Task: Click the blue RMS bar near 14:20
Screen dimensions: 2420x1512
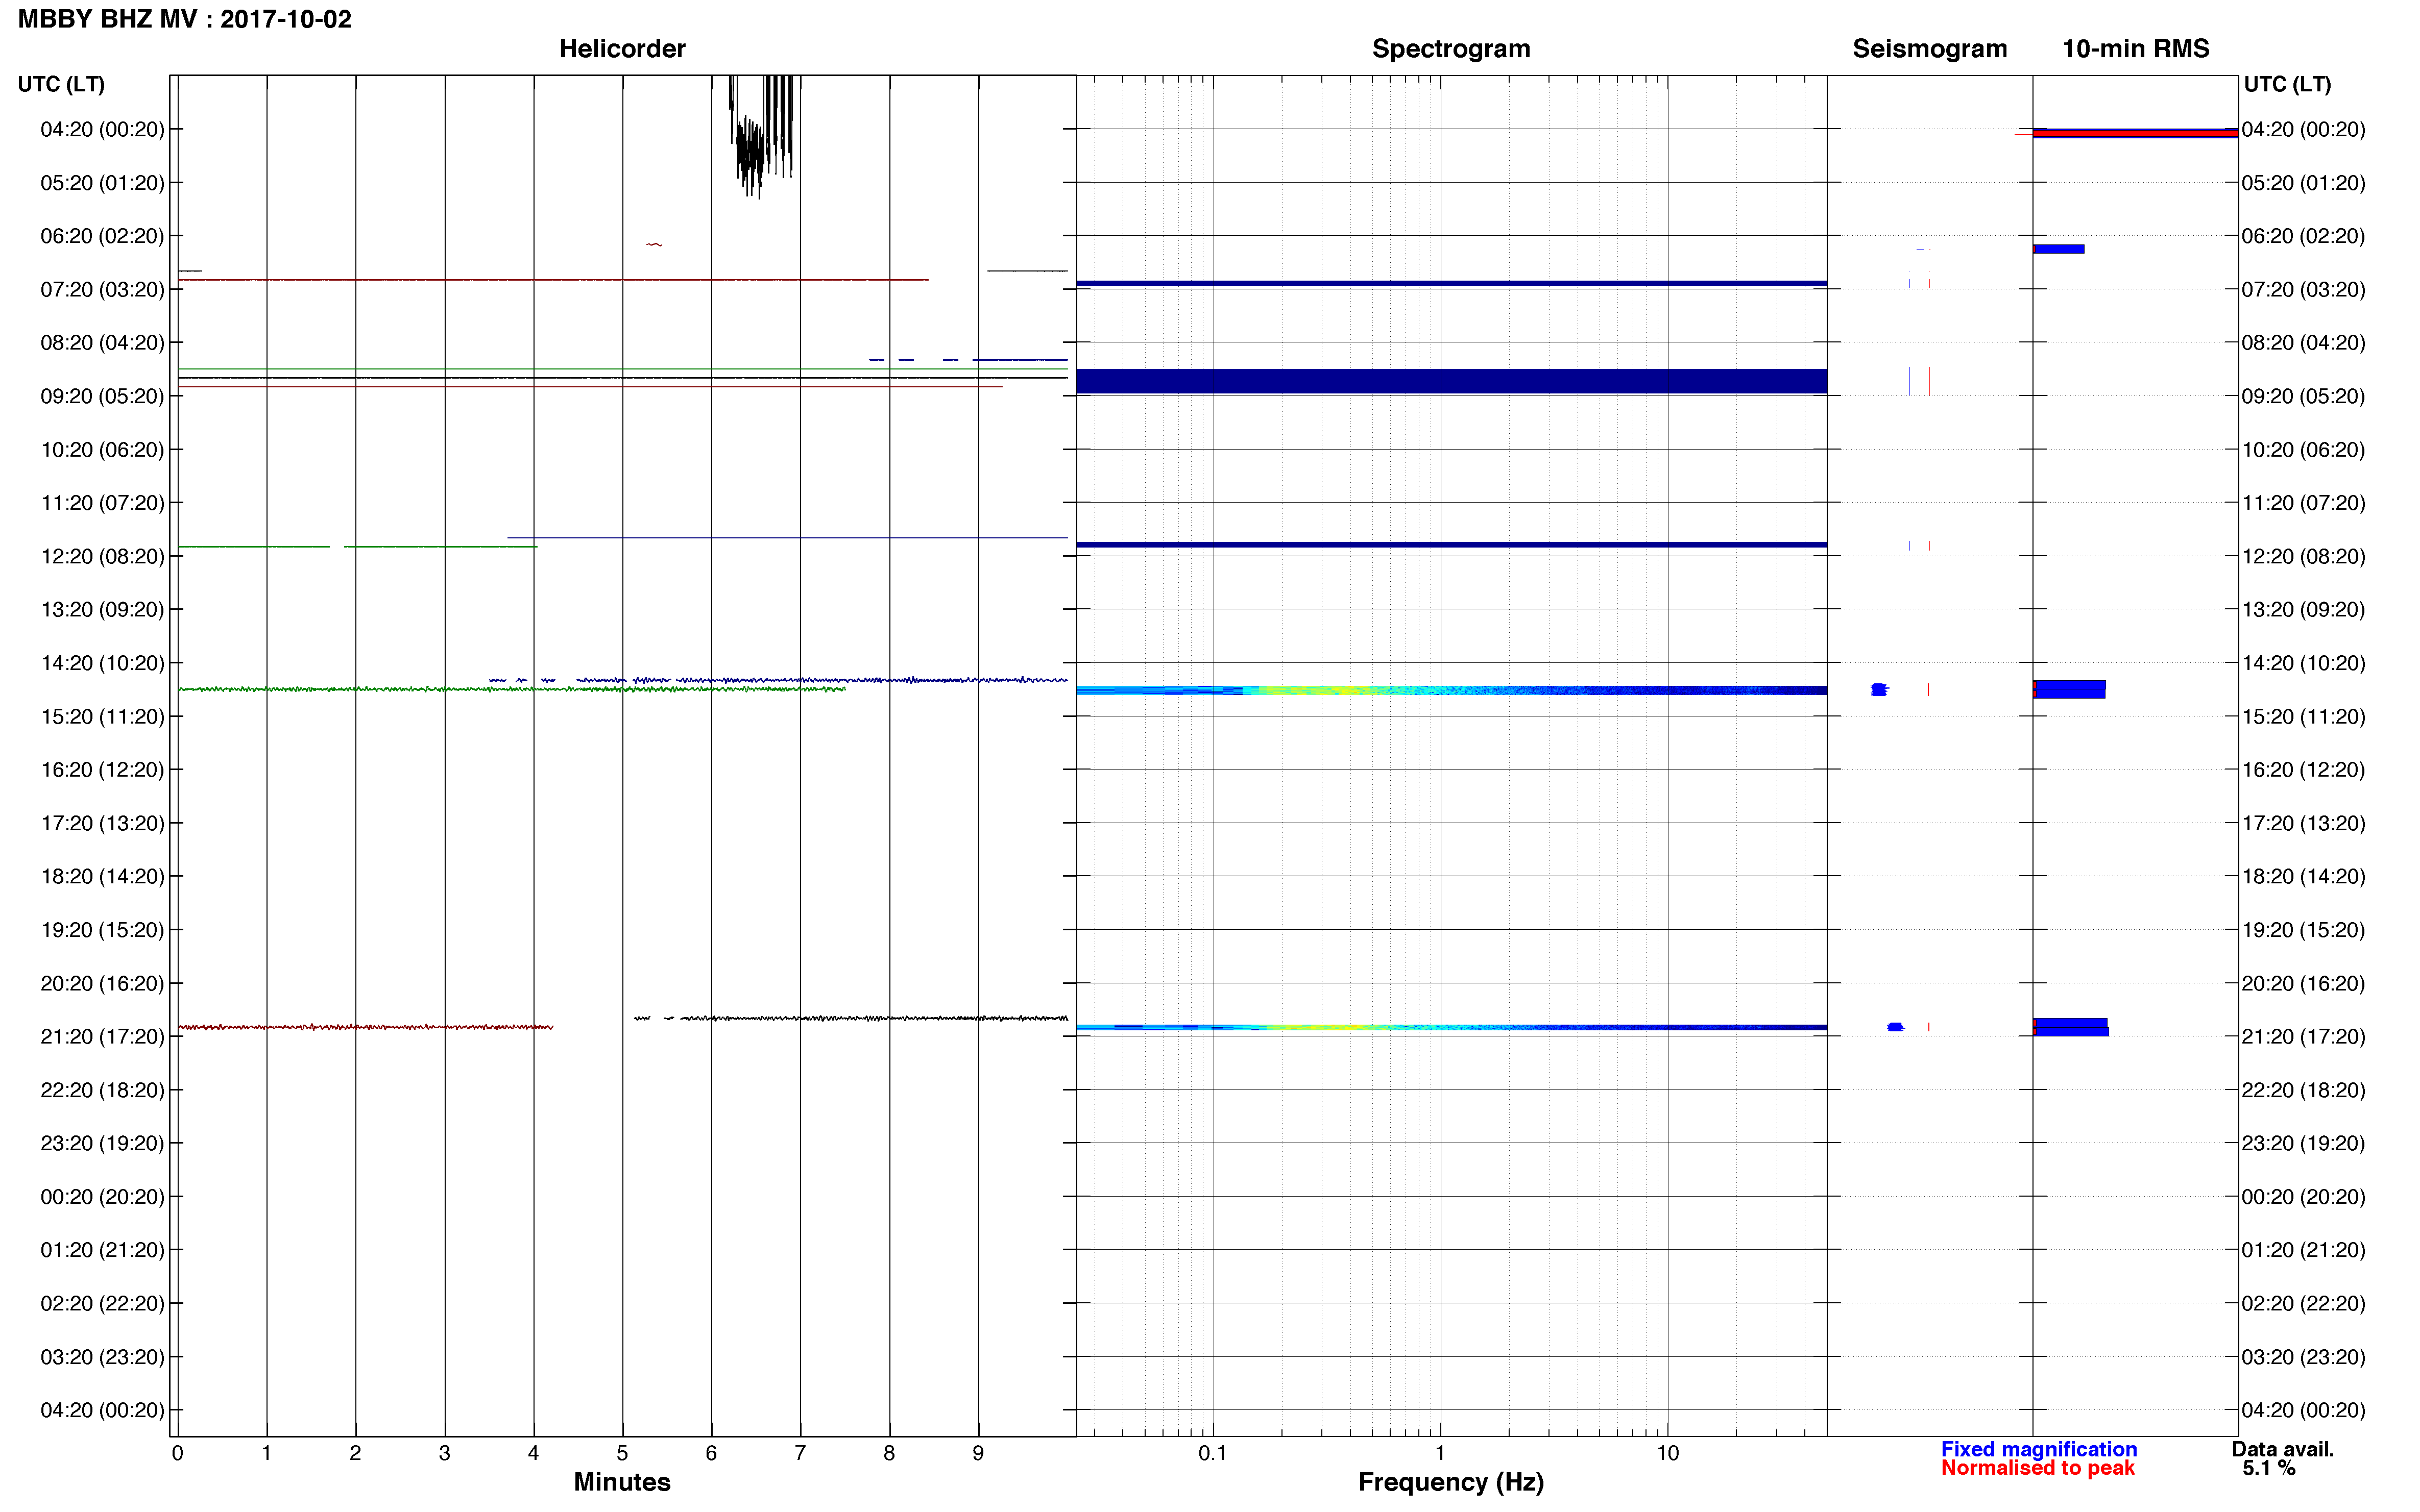Action: 2070,689
